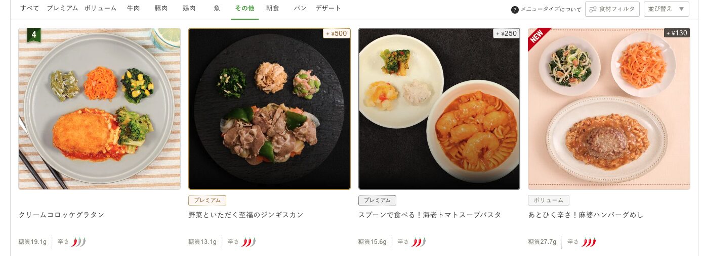Image resolution: width=703 pixels, height=256 pixels.
Task: Click the ボリューム tag under hamburger dish
Action: tap(549, 200)
